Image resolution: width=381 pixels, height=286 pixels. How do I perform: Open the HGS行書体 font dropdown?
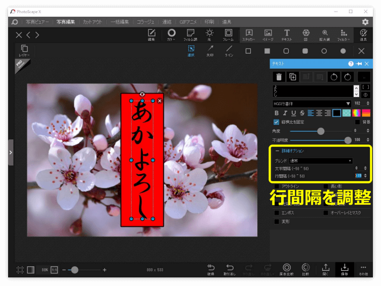point(312,104)
